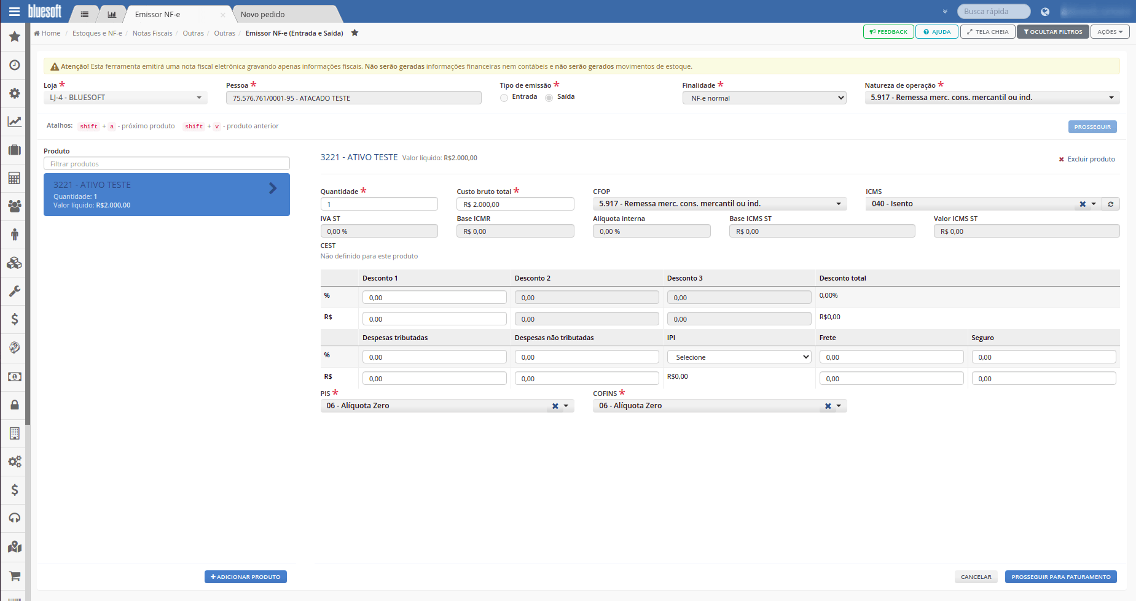Viewport: 1136px width, 601px height.
Task: Open the AÇÕES dropdown menu
Action: [x=1110, y=32]
